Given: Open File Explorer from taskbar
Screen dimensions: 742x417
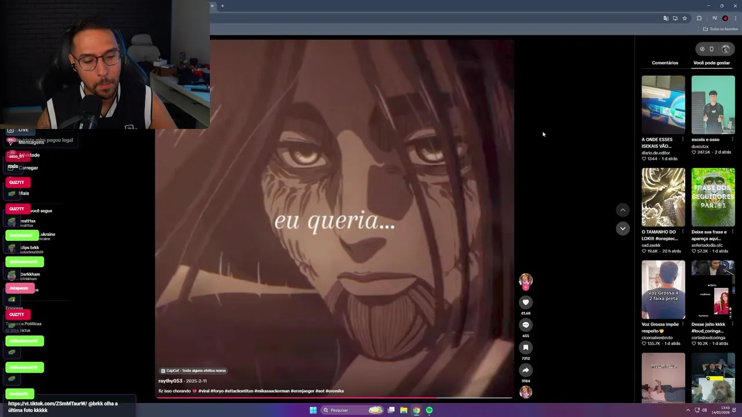Looking at the screenshot, I should (403, 410).
